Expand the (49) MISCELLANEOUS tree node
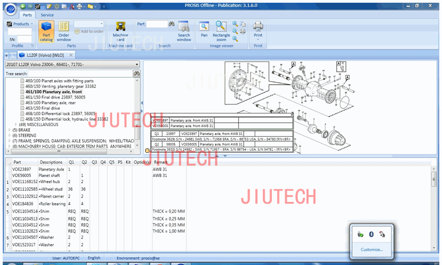 pyautogui.click(x=16, y=124)
